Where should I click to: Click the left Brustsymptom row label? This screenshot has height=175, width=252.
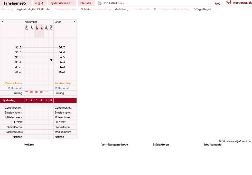click(x=13, y=112)
